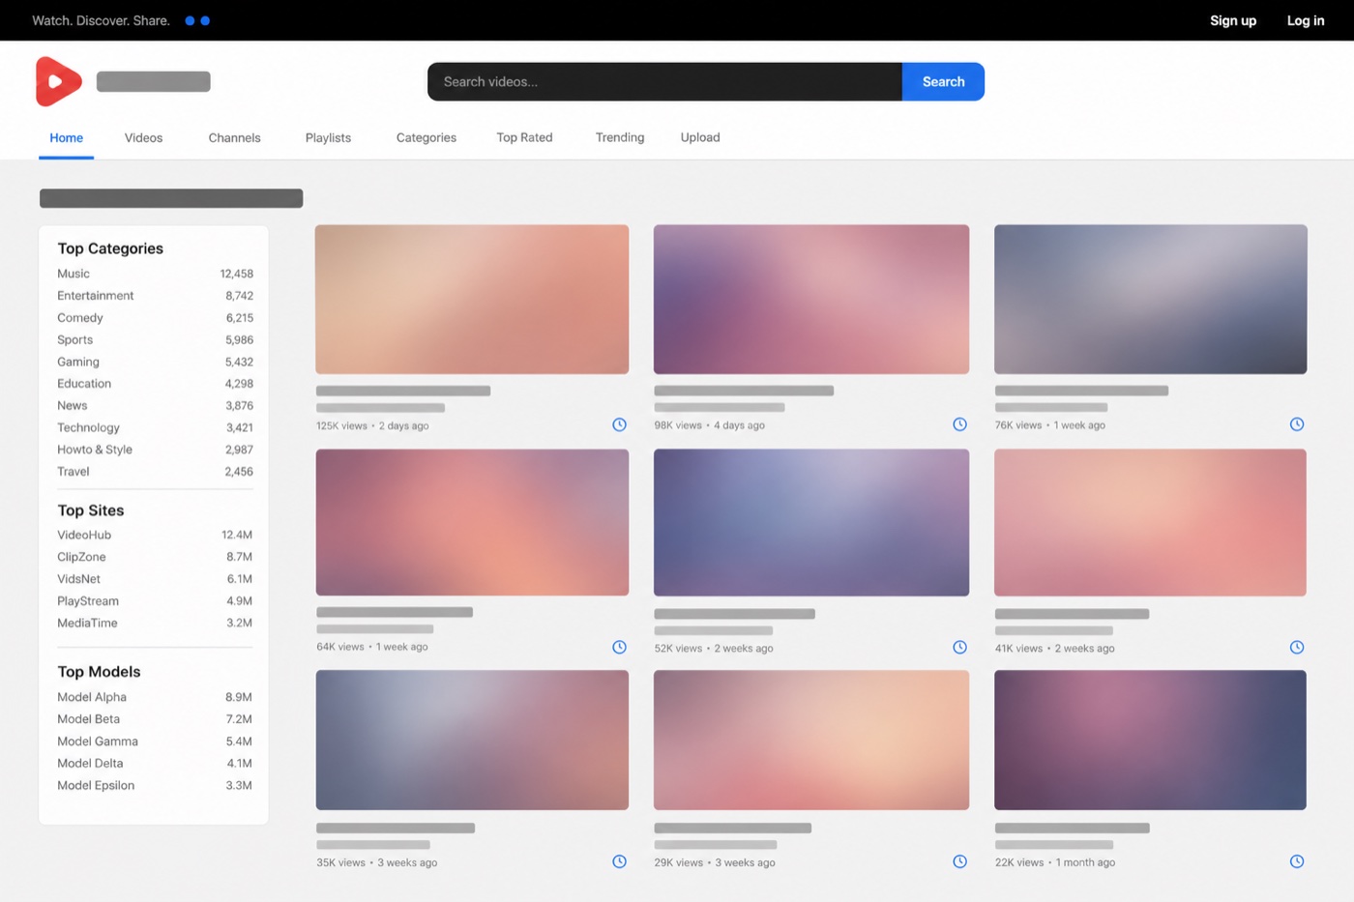Focus the Search videos input field
Image resolution: width=1354 pixels, height=902 pixels.
tap(664, 81)
